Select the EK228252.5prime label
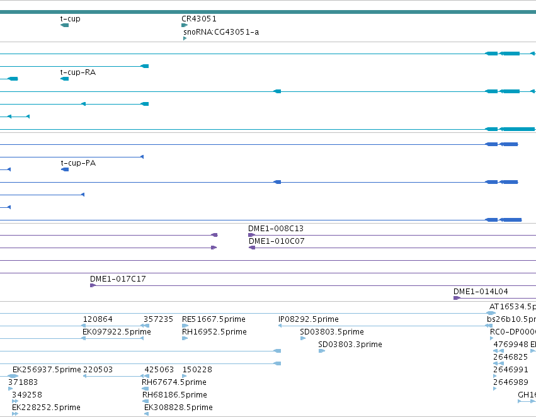 tap(46, 408)
